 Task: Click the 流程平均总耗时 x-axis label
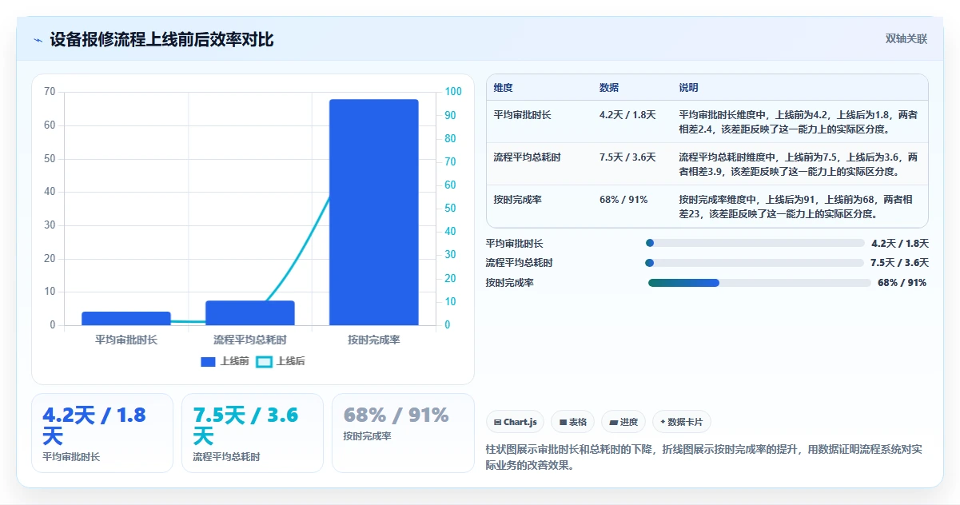tap(250, 340)
